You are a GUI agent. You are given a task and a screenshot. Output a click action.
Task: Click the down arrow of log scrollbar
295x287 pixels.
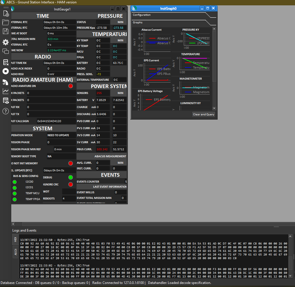point(290,276)
